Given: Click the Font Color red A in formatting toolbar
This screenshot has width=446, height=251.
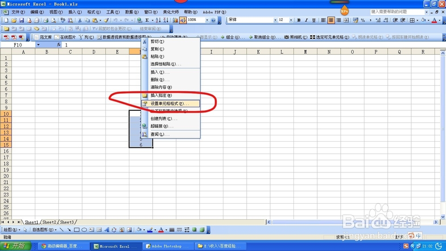Looking at the screenshot, I should [x=434, y=20].
